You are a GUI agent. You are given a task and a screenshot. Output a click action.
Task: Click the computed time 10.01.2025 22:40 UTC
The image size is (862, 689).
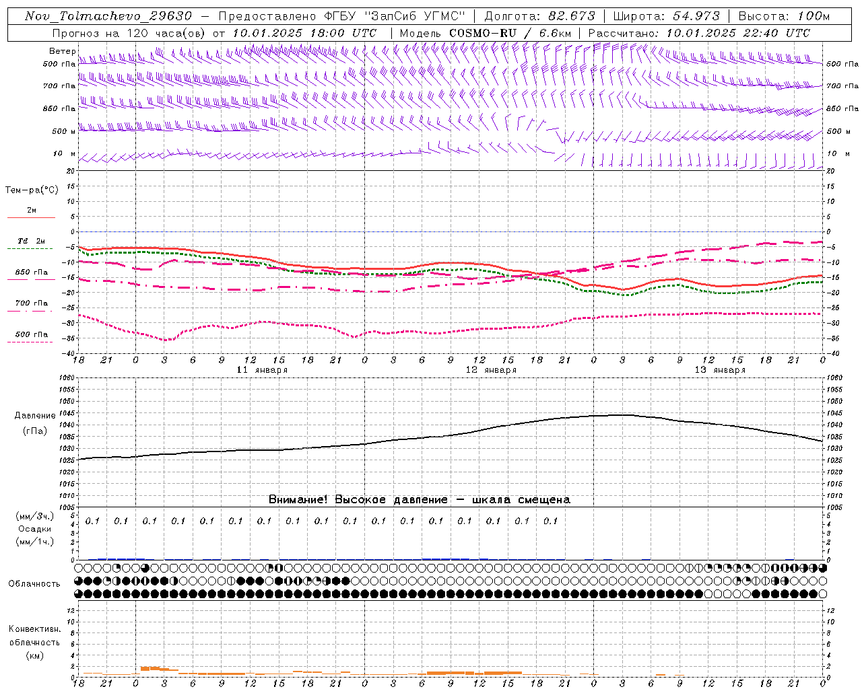coord(738,33)
